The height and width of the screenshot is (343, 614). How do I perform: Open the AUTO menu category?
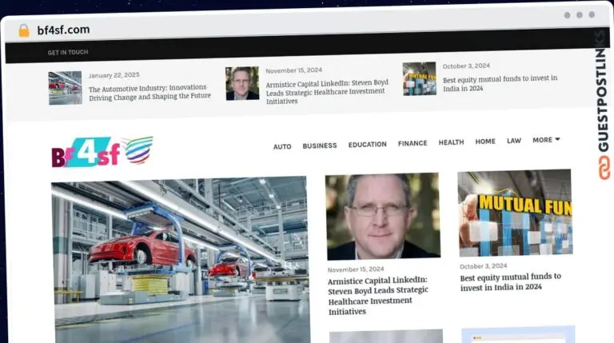pyautogui.click(x=282, y=146)
